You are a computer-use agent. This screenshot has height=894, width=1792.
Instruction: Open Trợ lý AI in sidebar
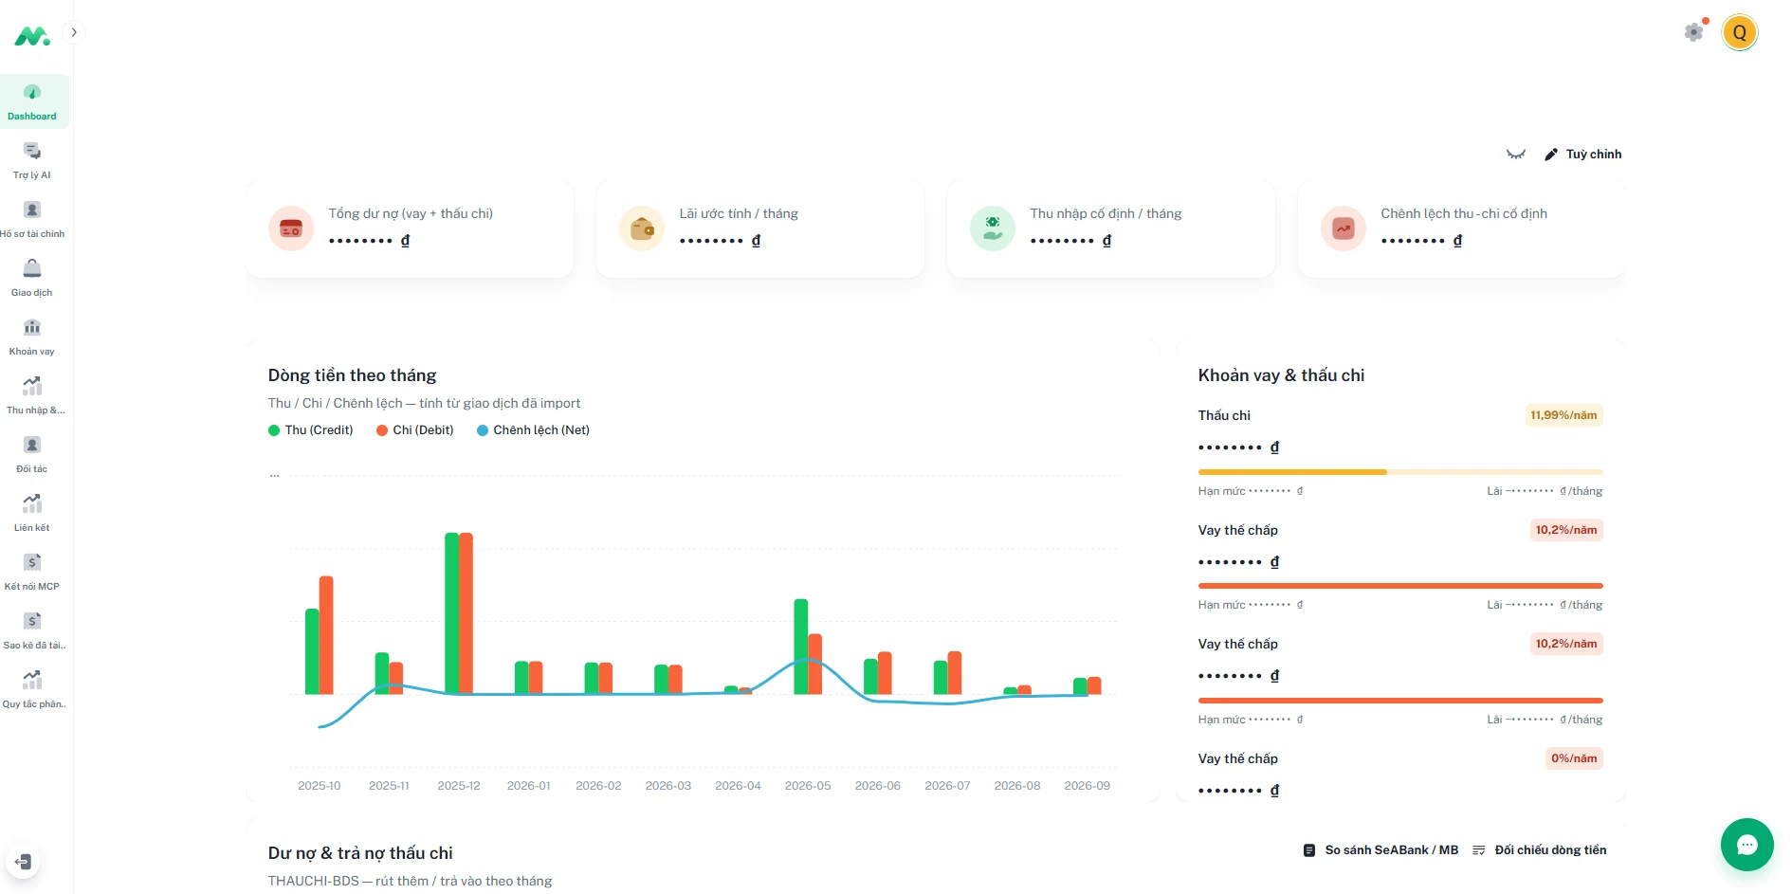tap(32, 160)
